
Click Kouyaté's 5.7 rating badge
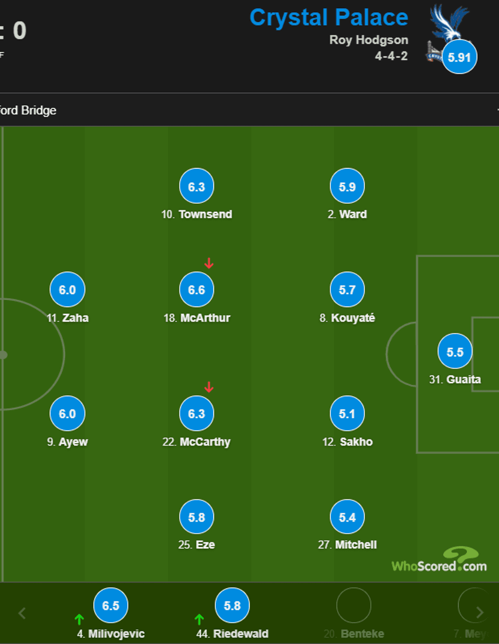coord(347,290)
